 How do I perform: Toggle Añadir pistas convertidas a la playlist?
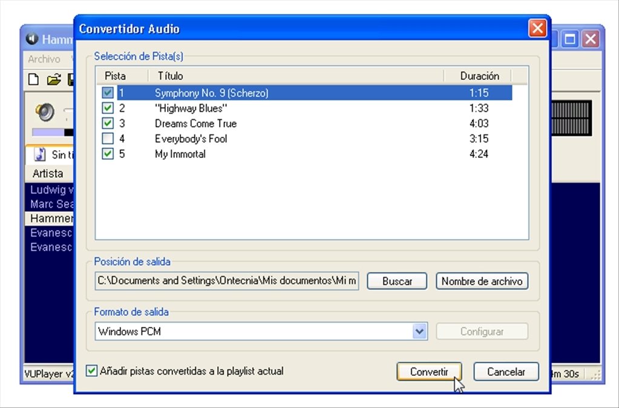point(91,371)
